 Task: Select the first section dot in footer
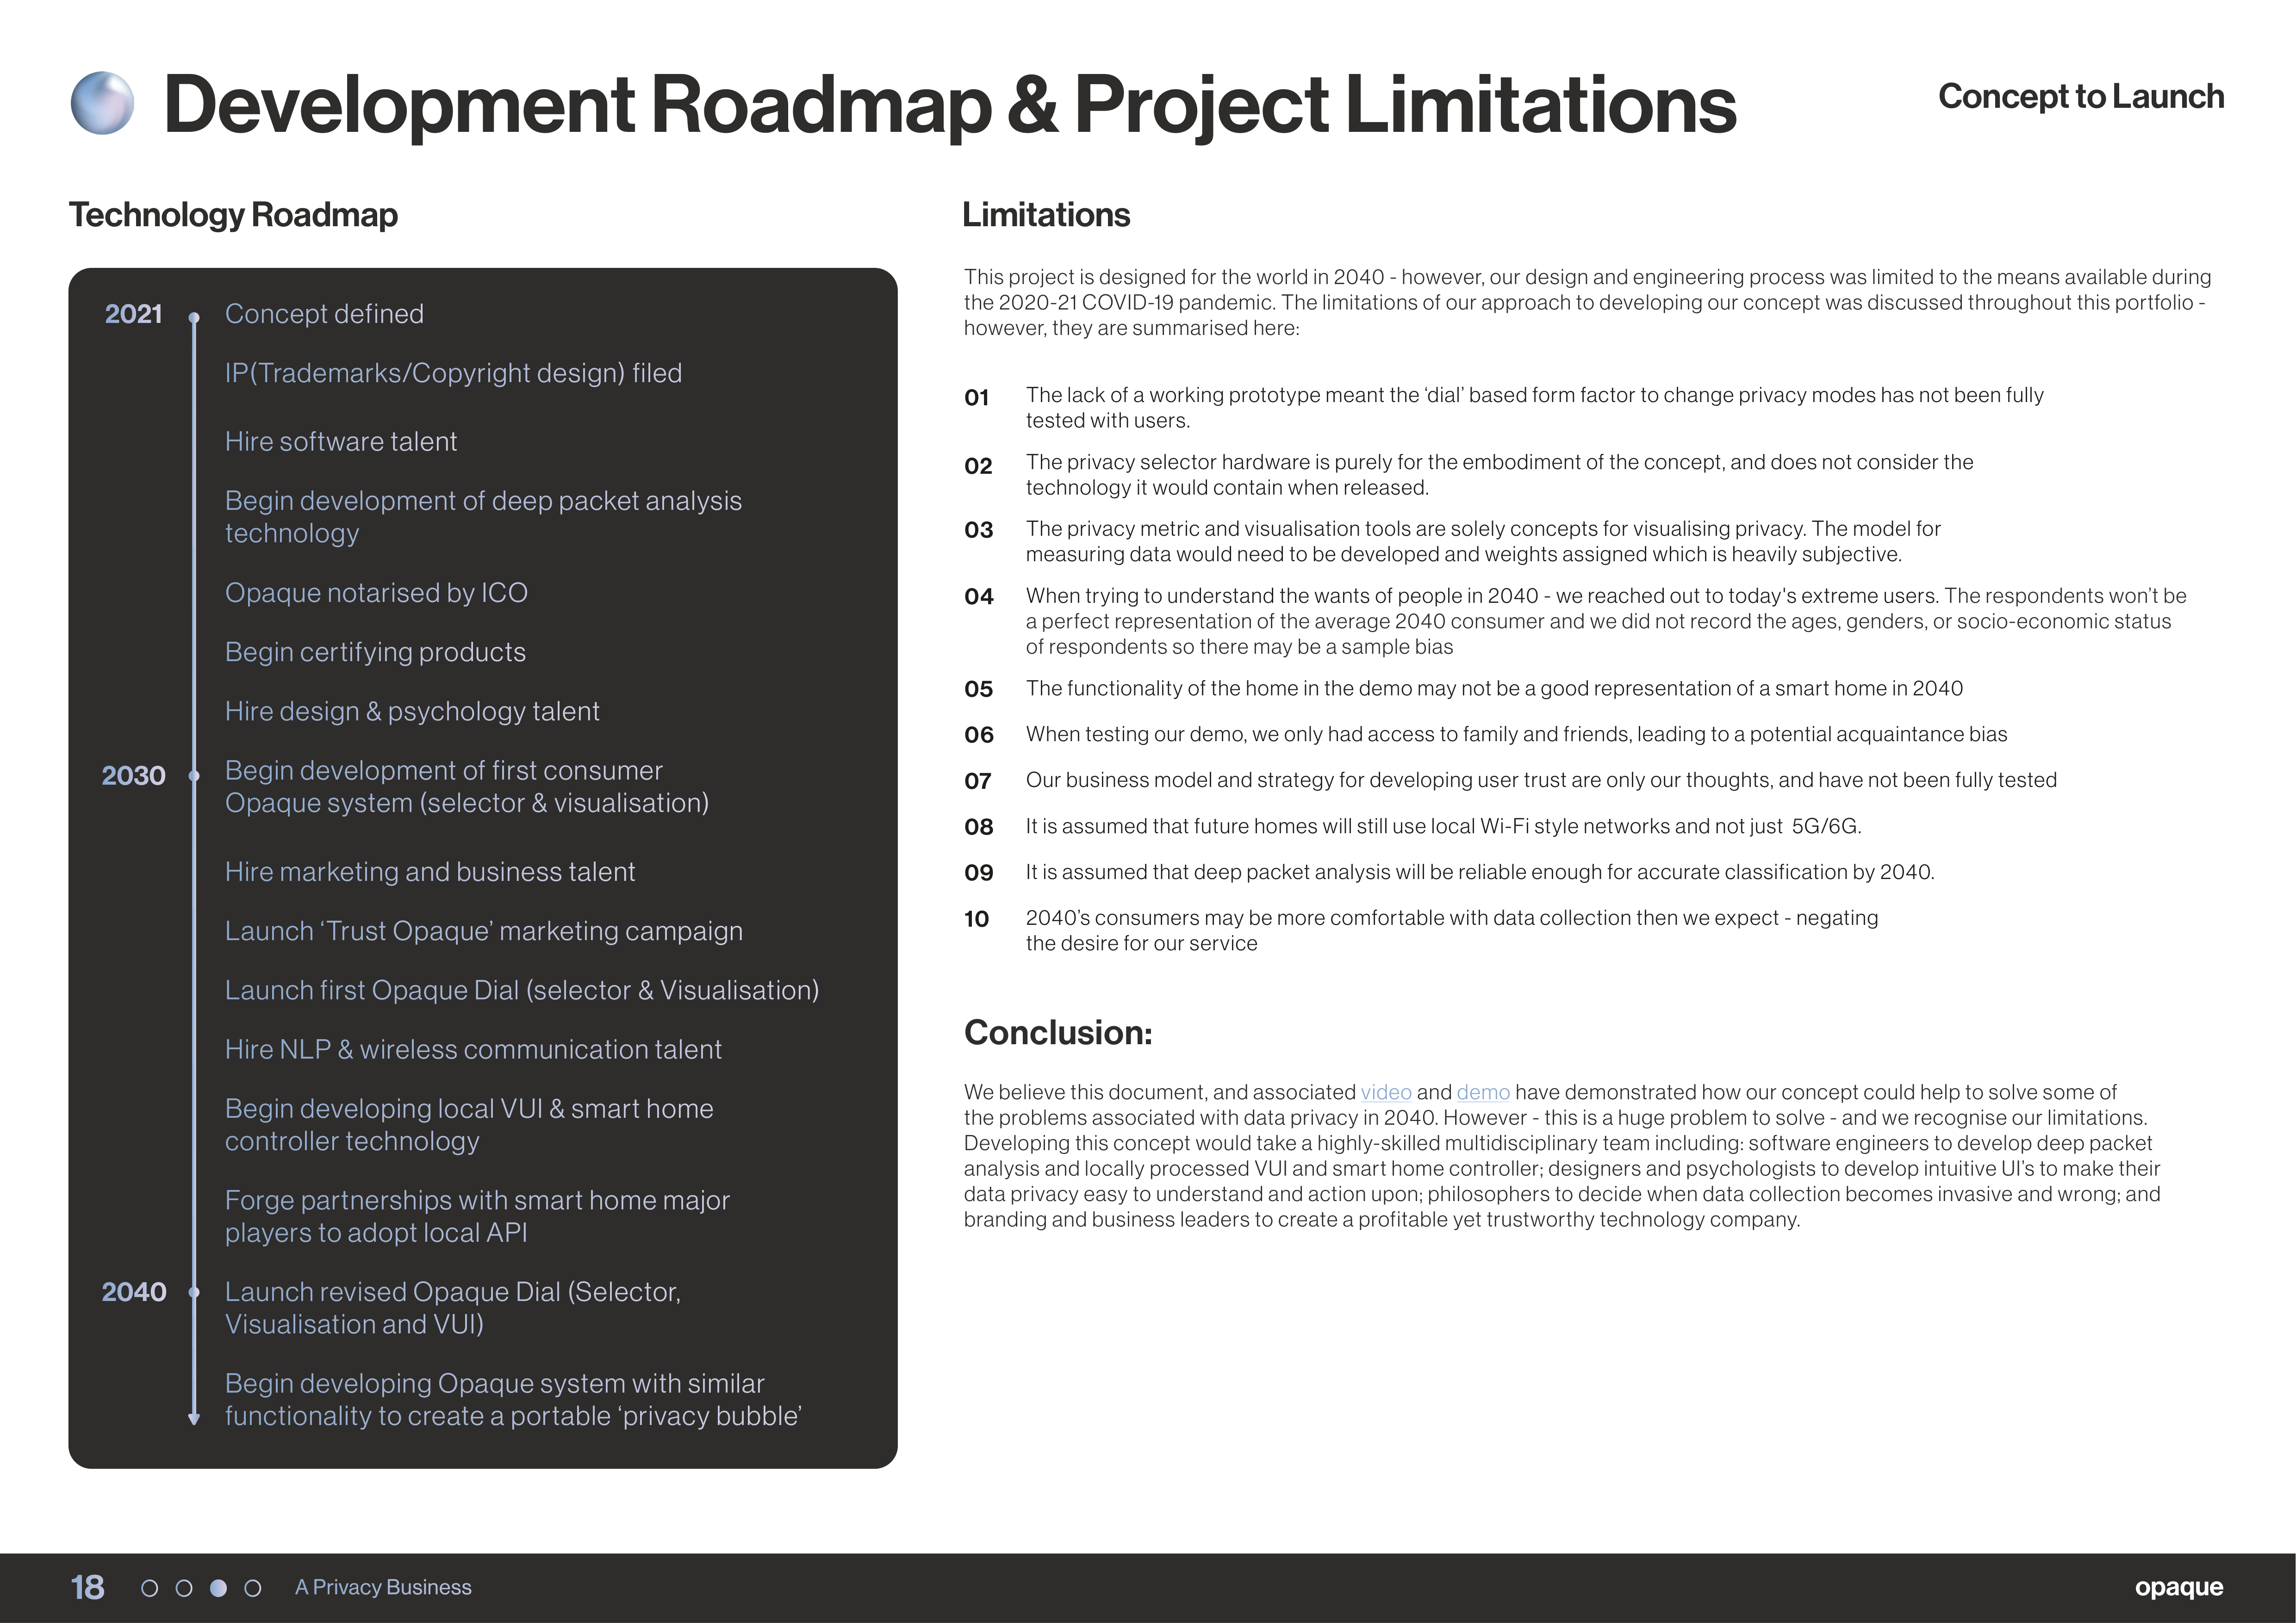coord(150,1588)
